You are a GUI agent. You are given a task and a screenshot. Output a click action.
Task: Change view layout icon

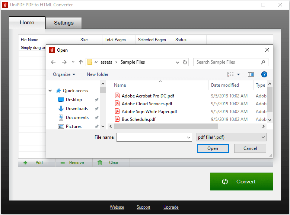pos(230,74)
